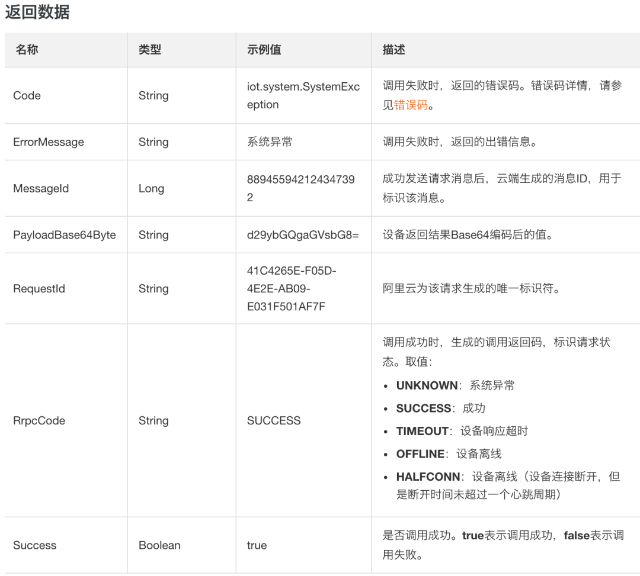Click description 调用成功时，生成的调用返回码
Image resolution: width=640 pixels, height=576 pixels.
pos(497,352)
